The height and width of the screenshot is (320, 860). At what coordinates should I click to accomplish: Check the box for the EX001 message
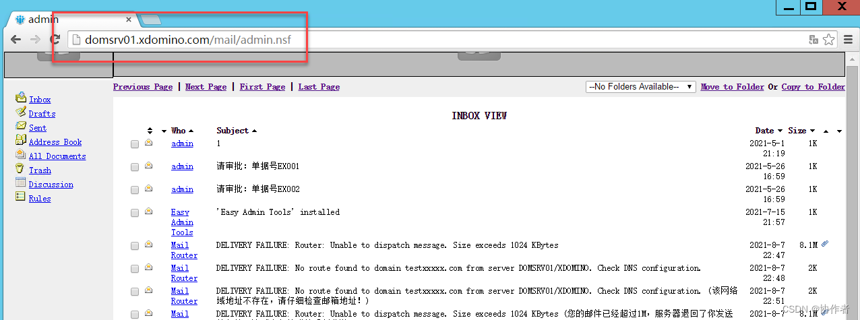[135, 167]
